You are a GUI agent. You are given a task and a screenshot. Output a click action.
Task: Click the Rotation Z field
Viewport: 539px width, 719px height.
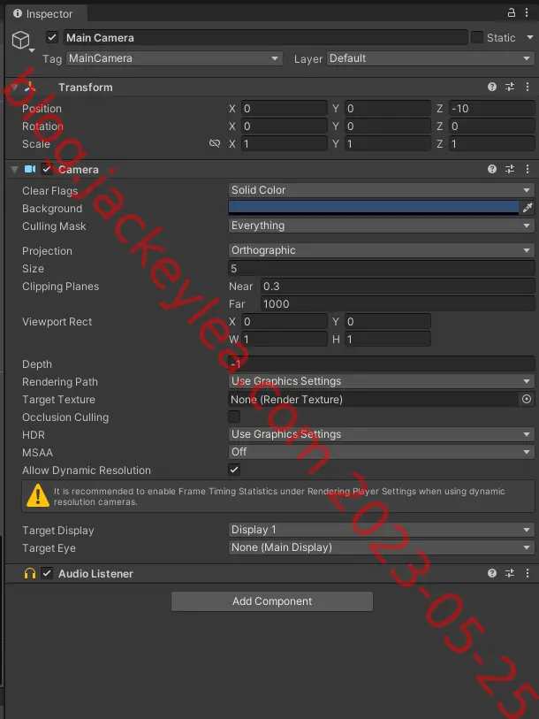pos(492,126)
